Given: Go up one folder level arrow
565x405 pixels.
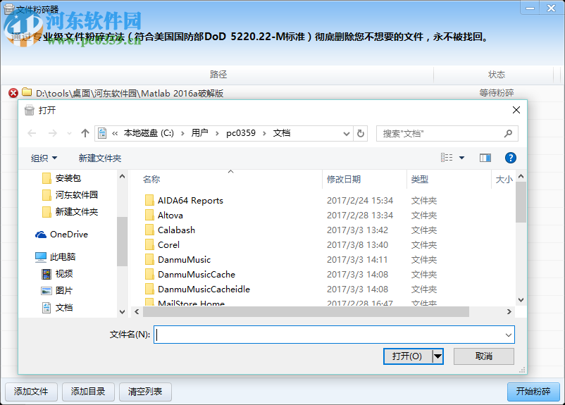Looking at the screenshot, I should [85, 133].
